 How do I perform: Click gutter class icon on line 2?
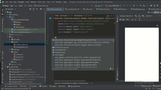[x=50, y=18]
